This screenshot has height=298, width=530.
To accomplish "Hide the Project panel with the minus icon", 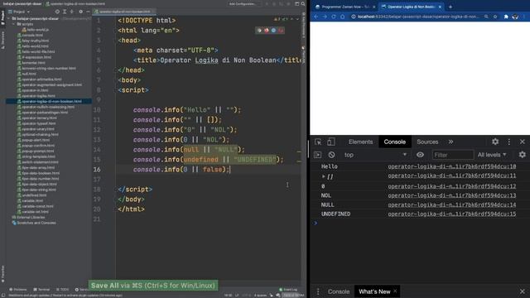I will click(88, 12).
